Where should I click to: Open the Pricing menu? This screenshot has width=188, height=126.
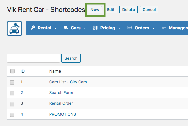(x=107, y=28)
